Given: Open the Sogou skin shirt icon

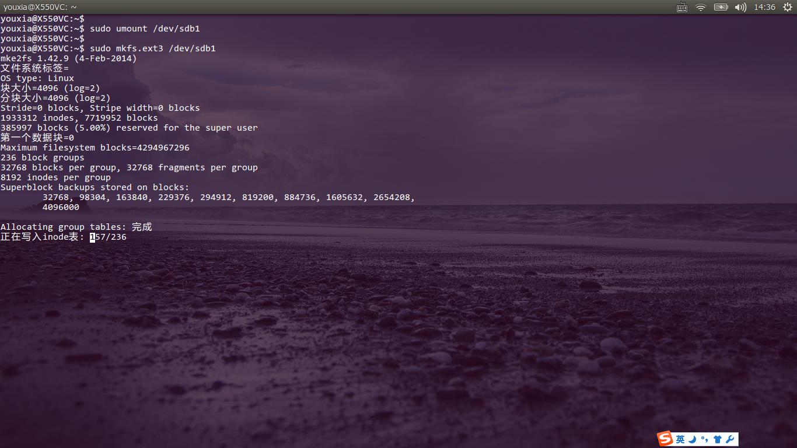Looking at the screenshot, I should [x=718, y=439].
